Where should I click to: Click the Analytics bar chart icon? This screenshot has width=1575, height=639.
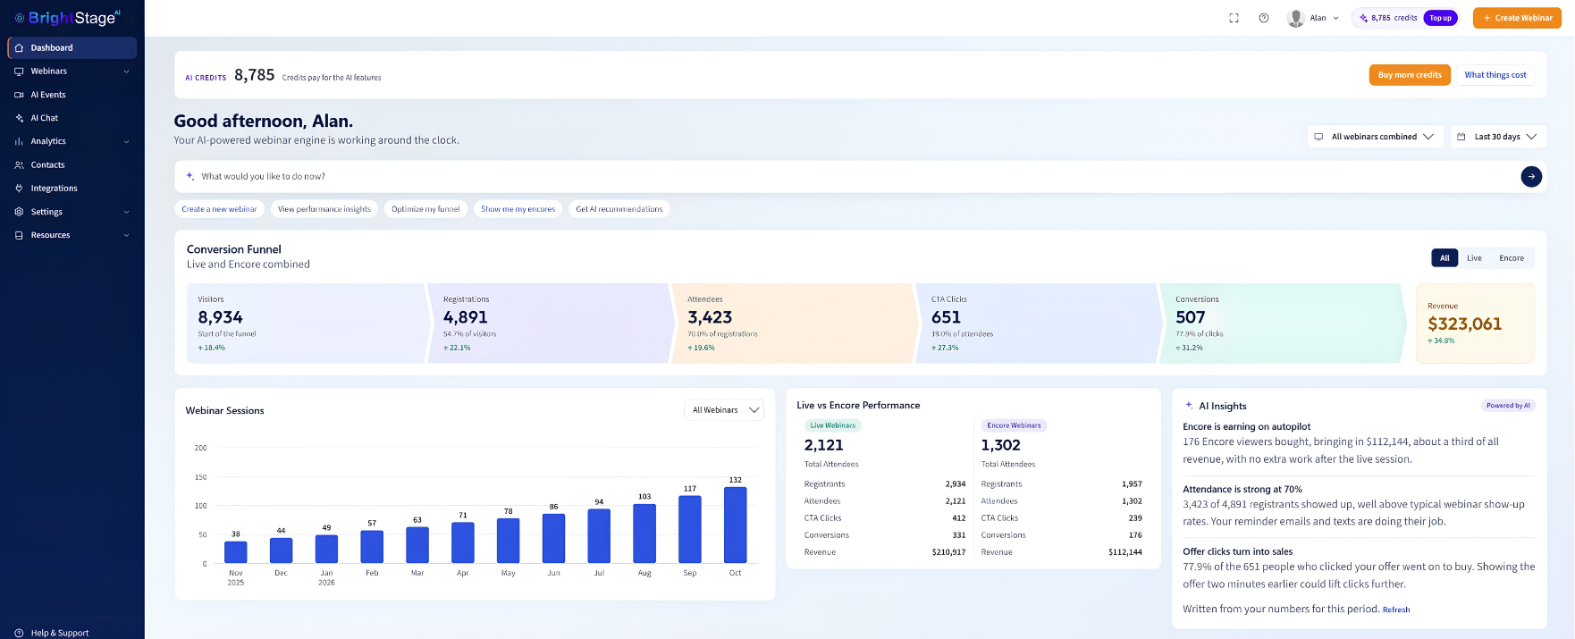click(x=19, y=141)
